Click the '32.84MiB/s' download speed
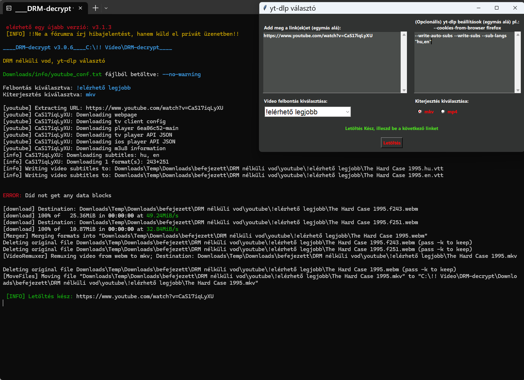The height and width of the screenshot is (380, 524). pyautogui.click(x=162, y=229)
